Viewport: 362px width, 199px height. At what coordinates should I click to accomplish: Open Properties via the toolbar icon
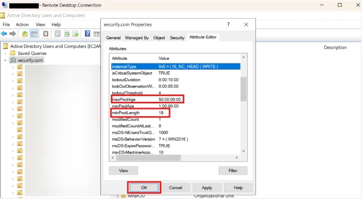(x=57, y=34)
